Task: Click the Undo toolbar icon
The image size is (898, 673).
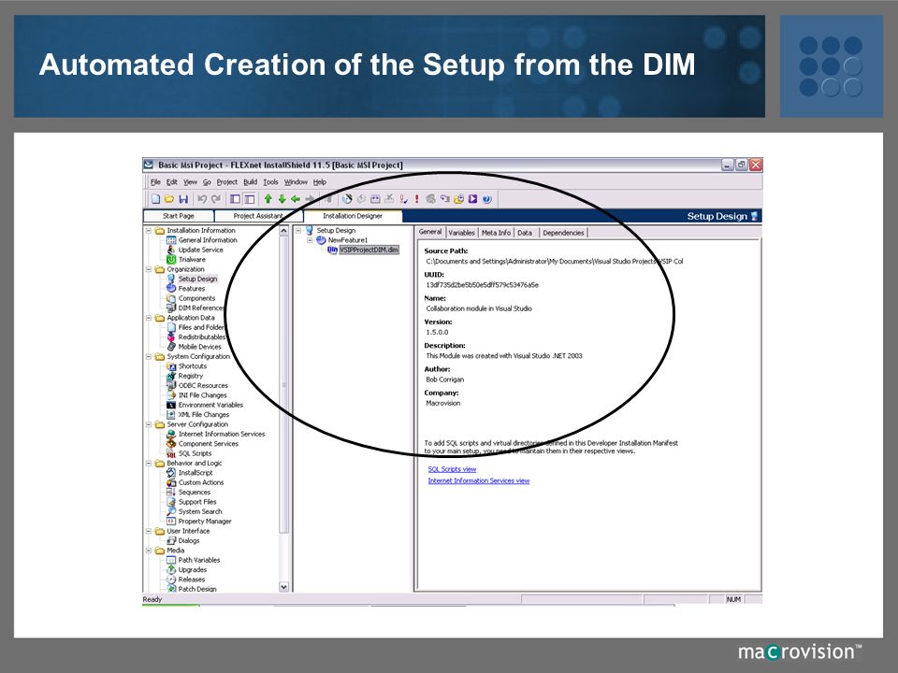Action: click(202, 199)
